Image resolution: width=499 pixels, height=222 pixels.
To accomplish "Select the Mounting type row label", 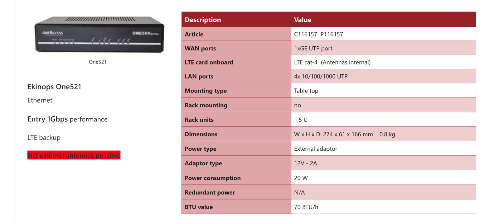I will tap(206, 91).
